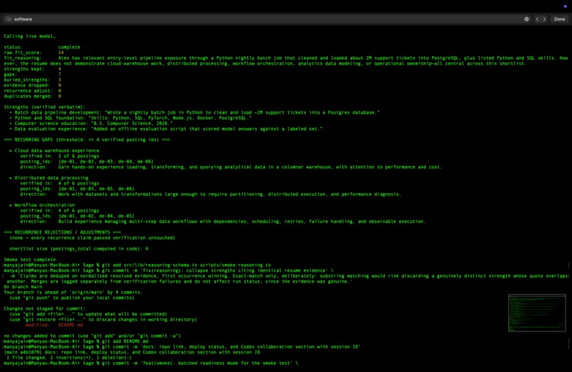Click Done to close the find bar
The width and height of the screenshot is (572, 372).
(559, 19)
